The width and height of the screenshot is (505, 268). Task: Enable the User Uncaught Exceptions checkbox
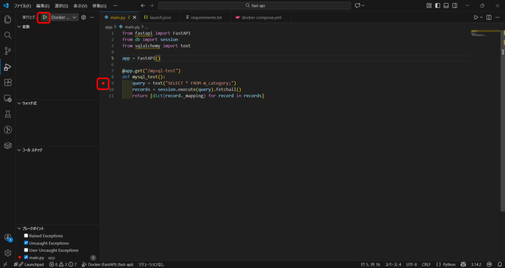click(x=26, y=250)
